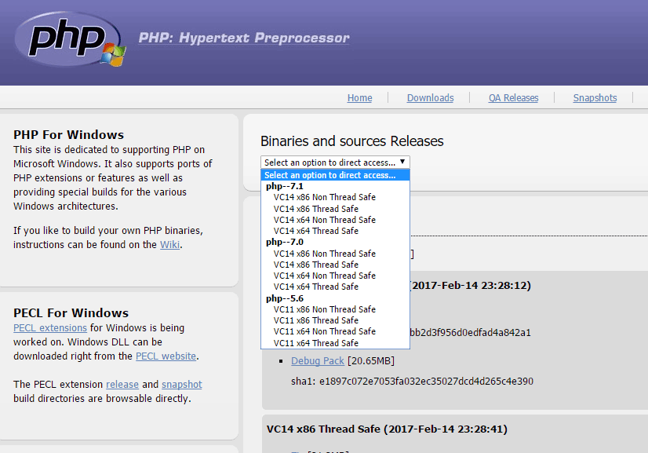Open the Downloads navigation link

[430, 98]
